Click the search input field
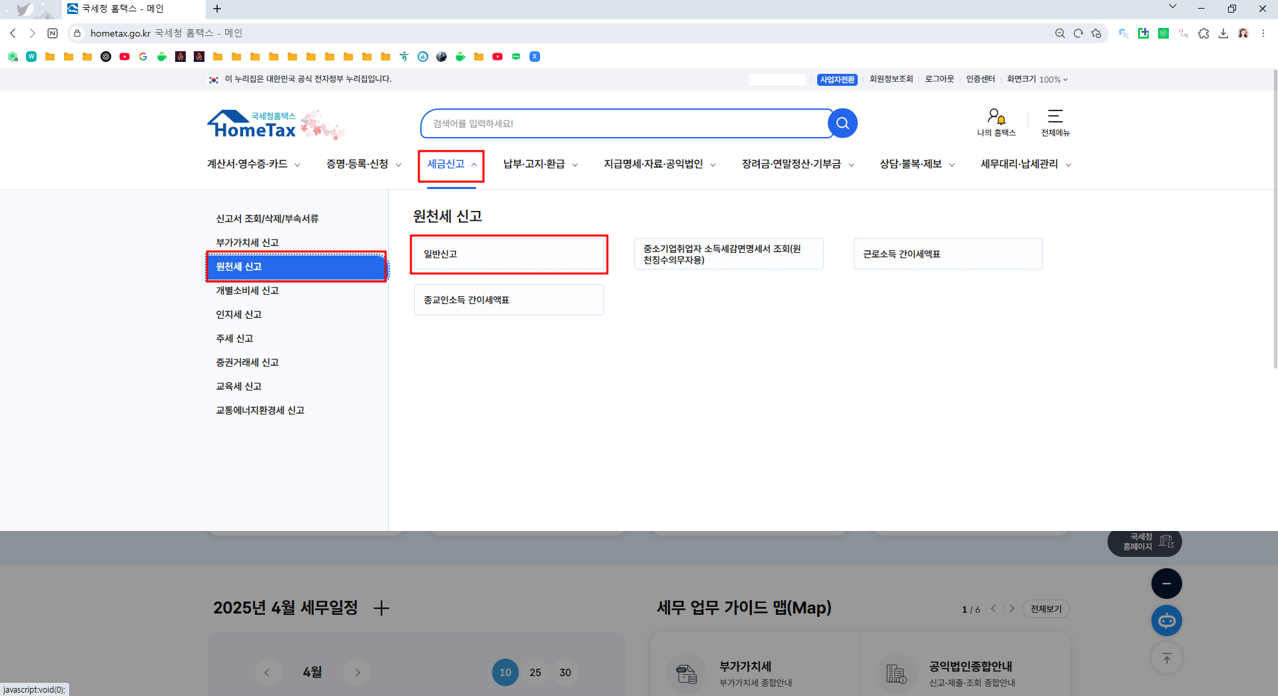This screenshot has height=696, width=1278. (x=626, y=123)
